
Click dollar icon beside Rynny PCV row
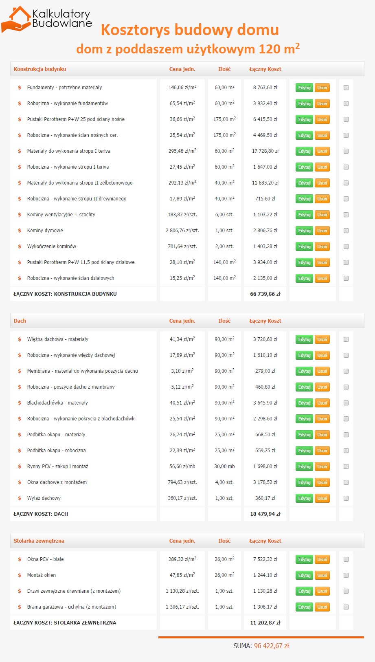tap(20, 466)
